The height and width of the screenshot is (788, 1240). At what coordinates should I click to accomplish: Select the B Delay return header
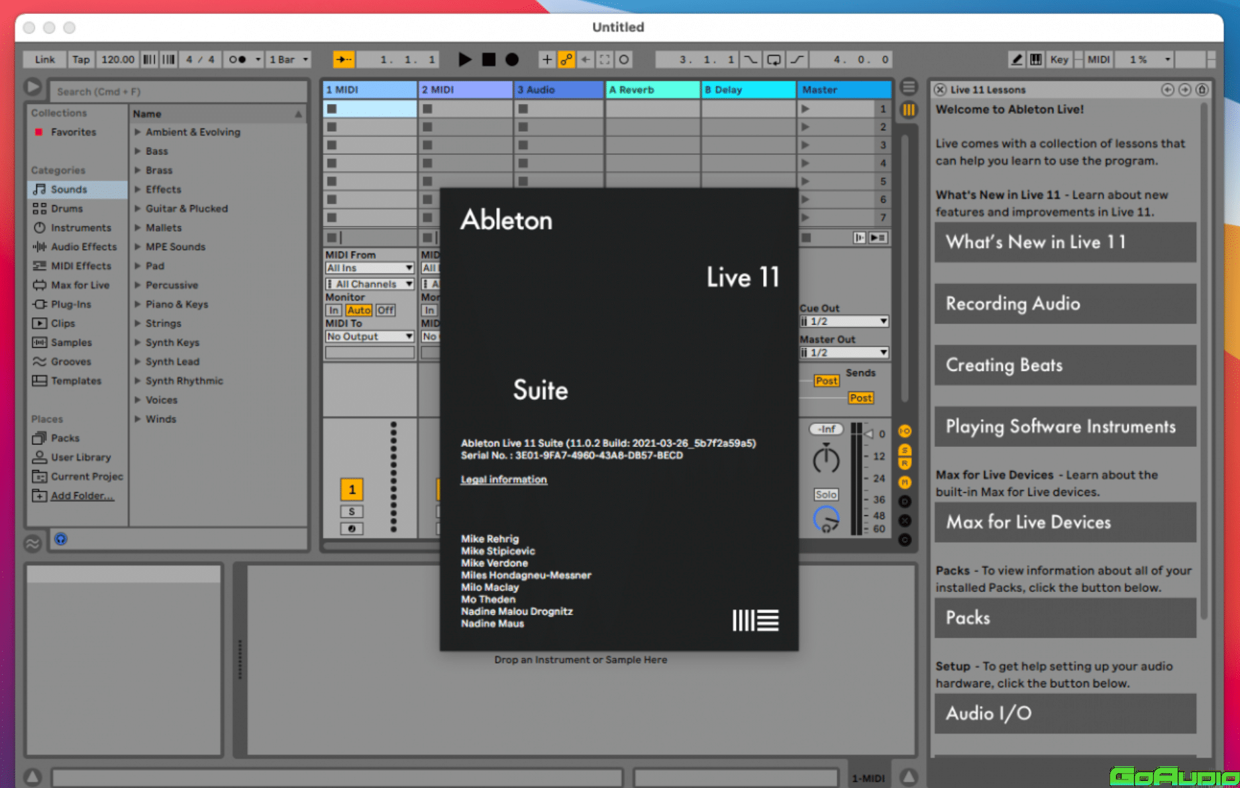coord(749,90)
